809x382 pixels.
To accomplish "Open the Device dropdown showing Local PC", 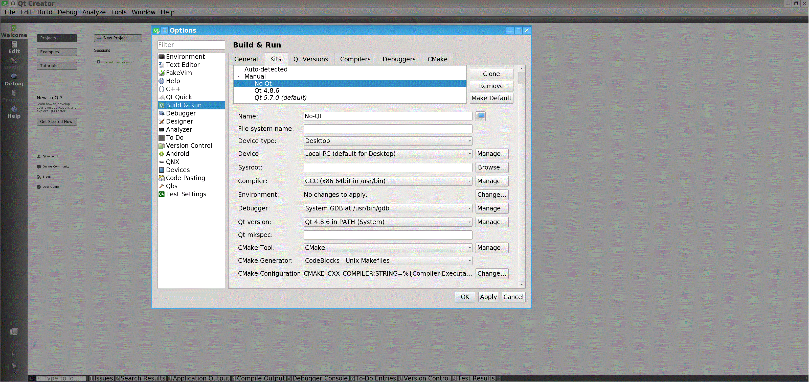I will (388, 154).
